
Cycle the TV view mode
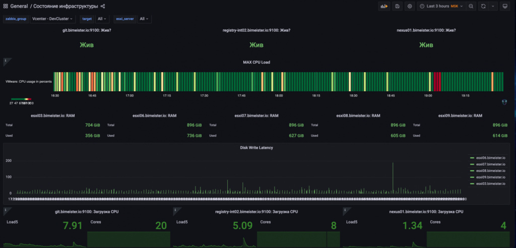[505, 6]
